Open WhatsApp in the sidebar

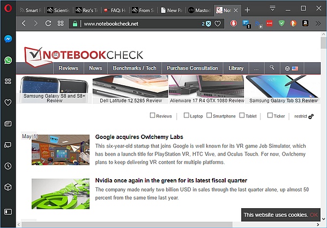8,60
